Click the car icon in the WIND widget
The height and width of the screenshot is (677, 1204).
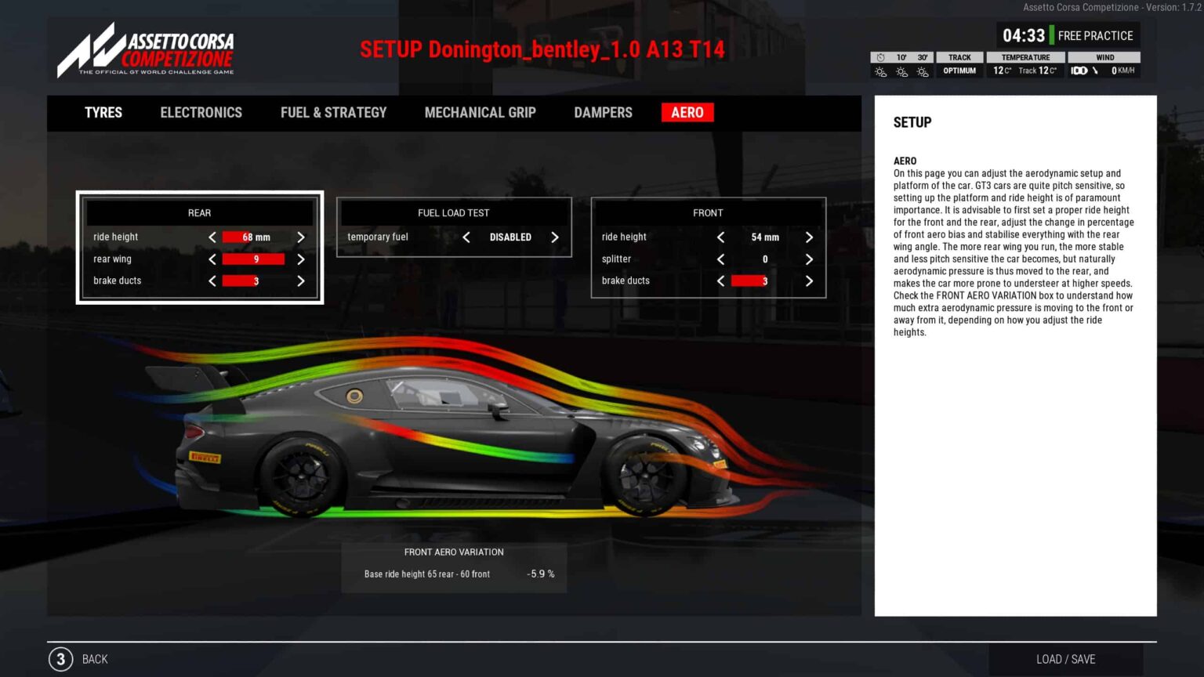pos(1079,71)
